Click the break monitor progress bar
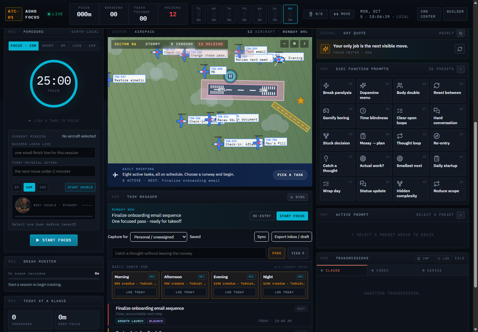This screenshot has width=478, height=332. click(x=54, y=279)
